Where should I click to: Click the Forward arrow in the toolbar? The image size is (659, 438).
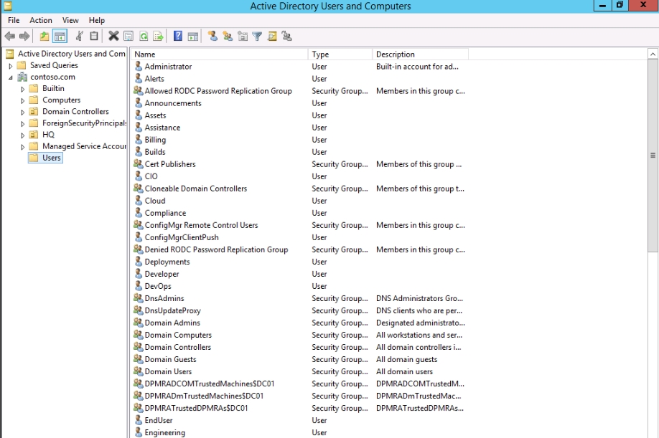25,37
